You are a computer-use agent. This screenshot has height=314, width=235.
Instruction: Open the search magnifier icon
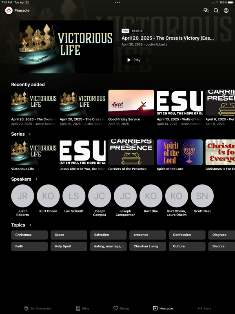[x=216, y=10]
